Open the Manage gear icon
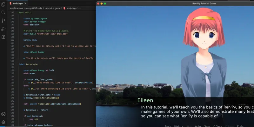 click(x=3, y=122)
